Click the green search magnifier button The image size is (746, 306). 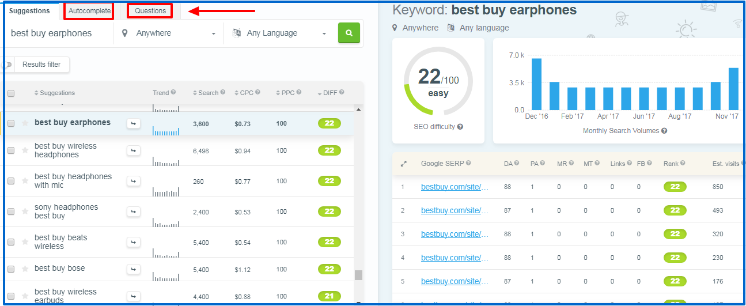[349, 33]
